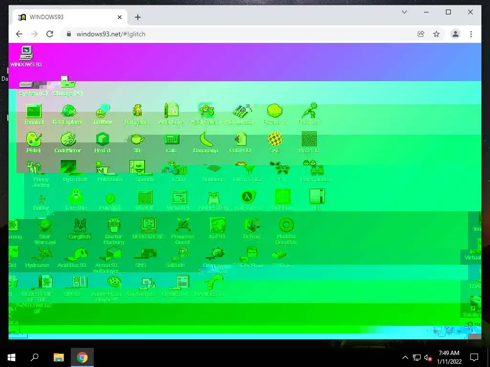The height and width of the screenshot is (367, 490).
Task: Go back in Chrome
Action: click(x=19, y=34)
